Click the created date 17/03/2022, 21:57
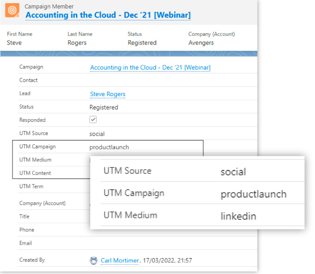Screen dimensions: 315x274 click(x=167, y=261)
